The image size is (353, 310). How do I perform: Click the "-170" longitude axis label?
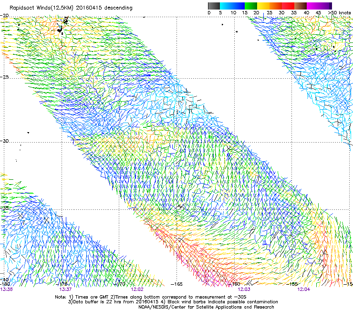[x=120, y=284]
